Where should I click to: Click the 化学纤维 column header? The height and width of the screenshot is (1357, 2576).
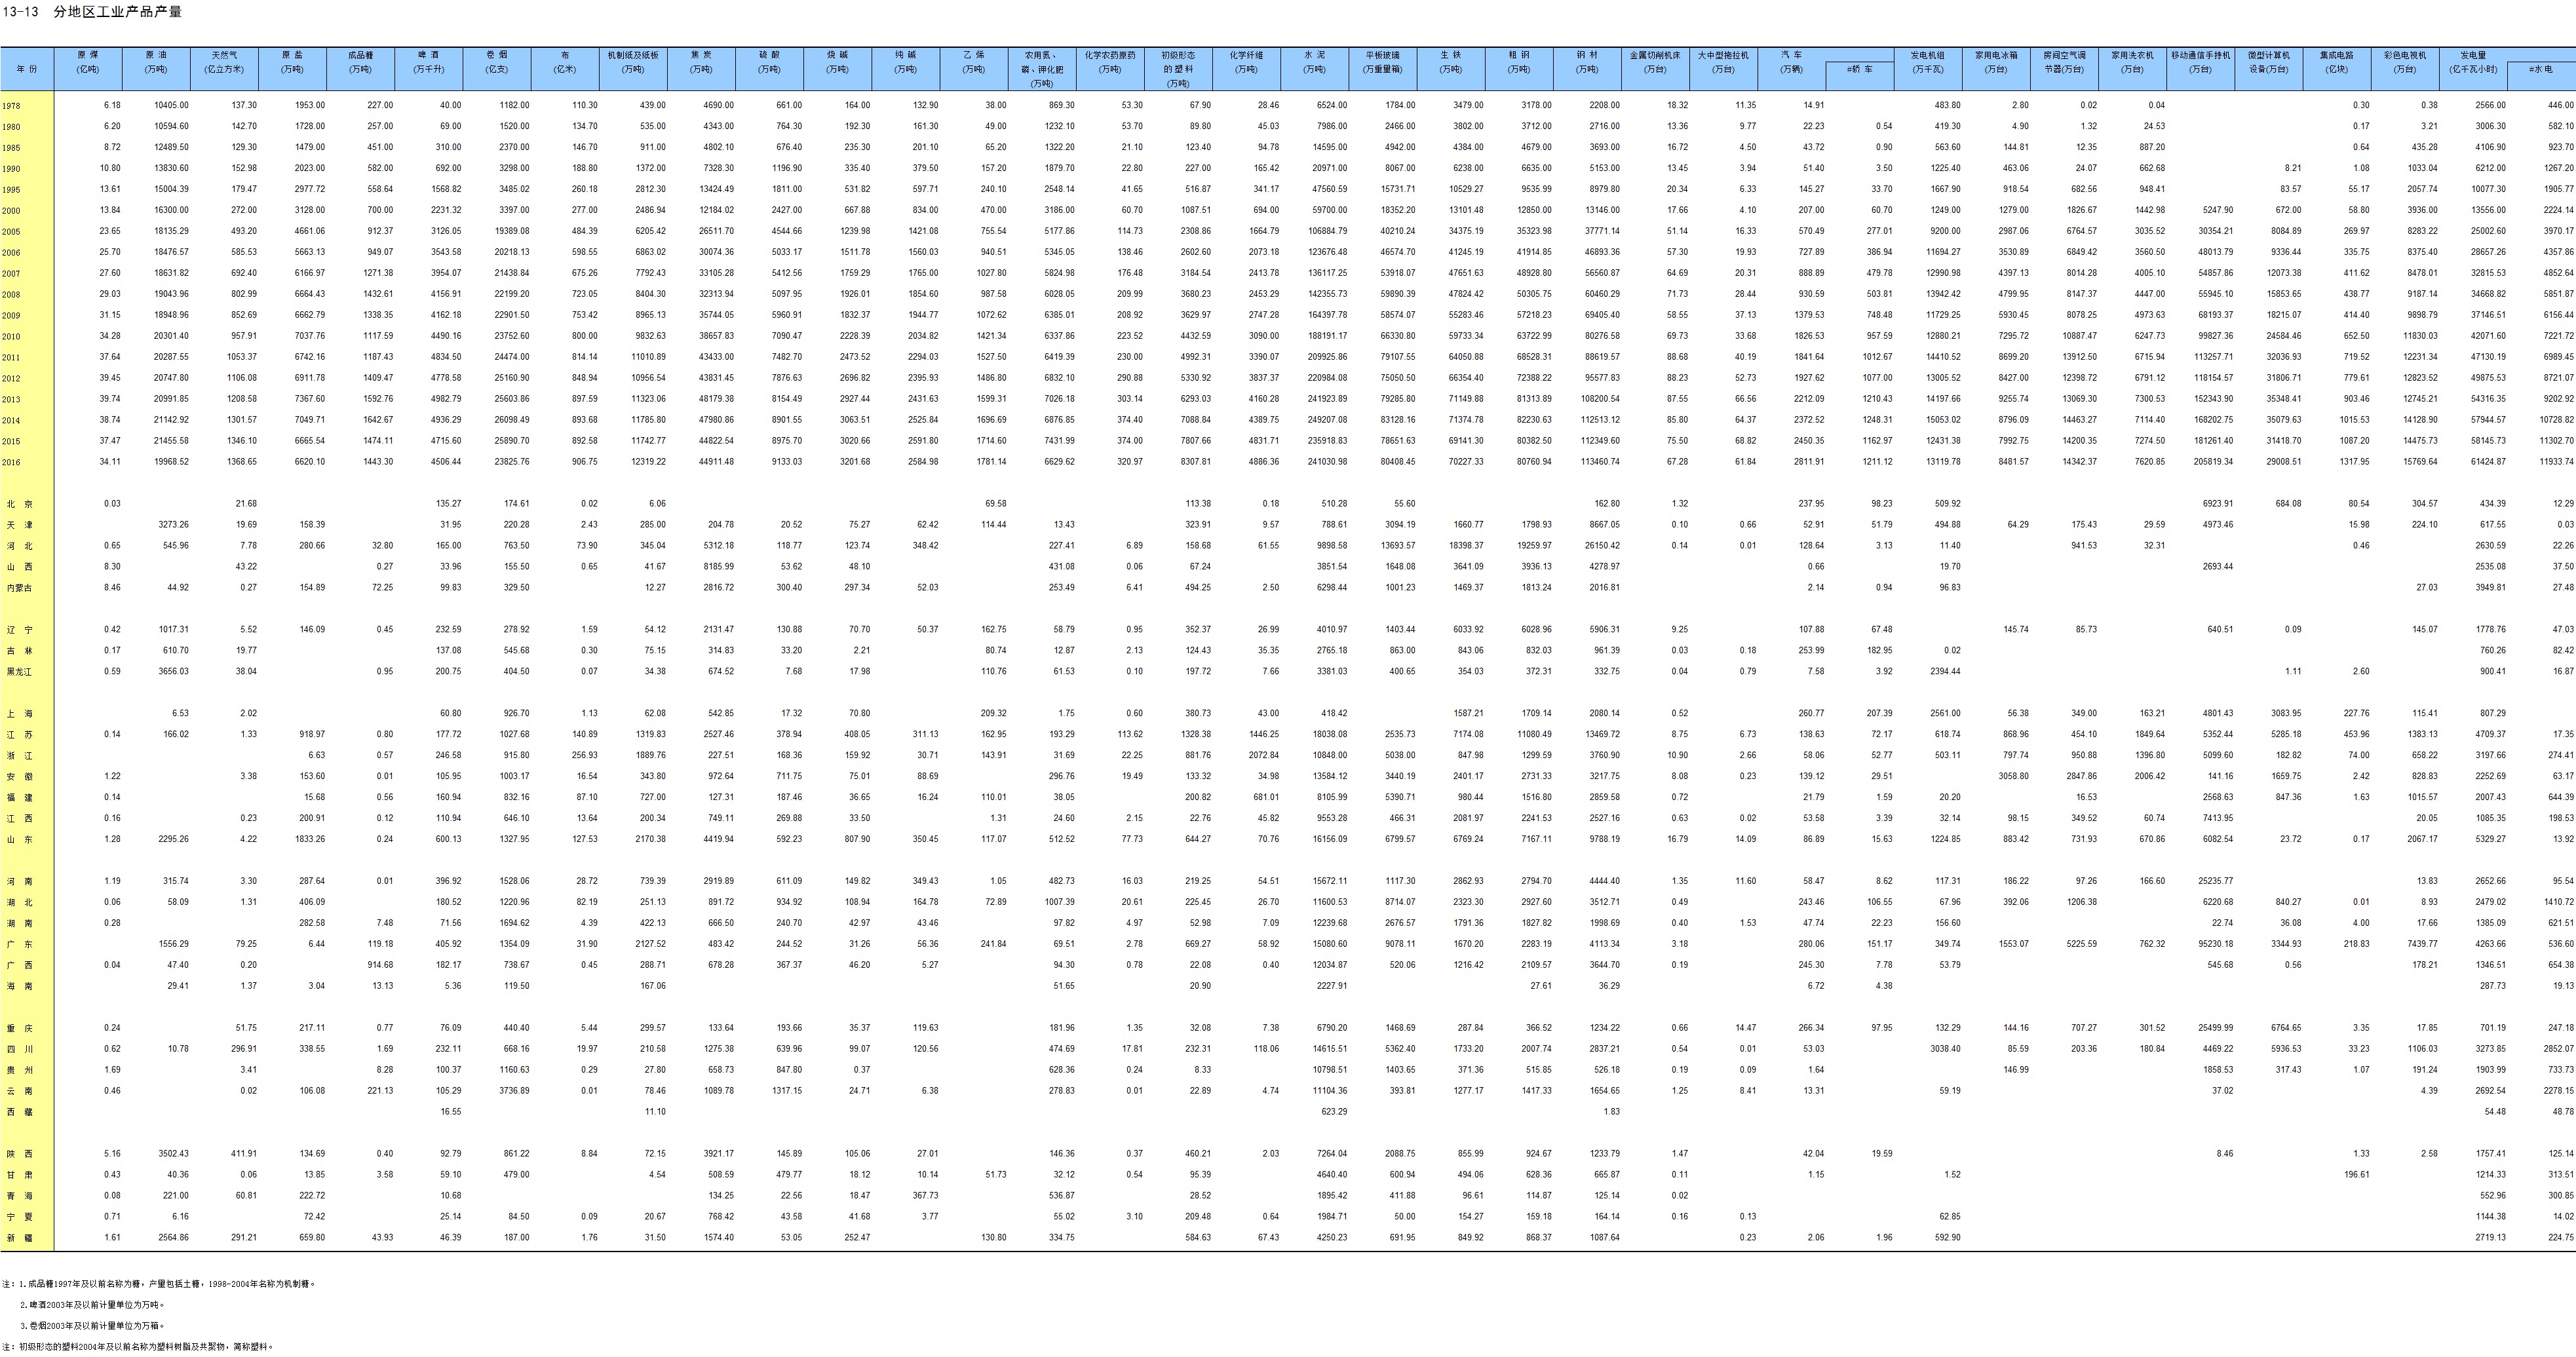coord(1246,69)
